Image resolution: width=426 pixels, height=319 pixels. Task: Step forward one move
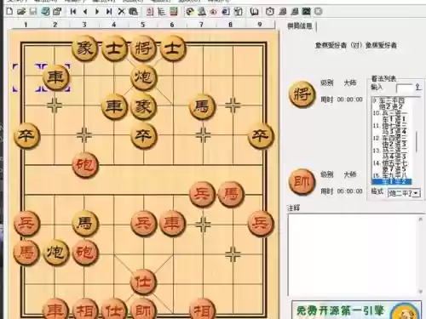(97, 11)
